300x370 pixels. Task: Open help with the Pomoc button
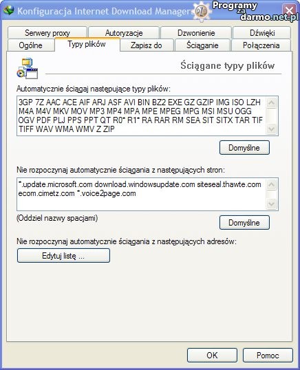[x=268, y=355]
